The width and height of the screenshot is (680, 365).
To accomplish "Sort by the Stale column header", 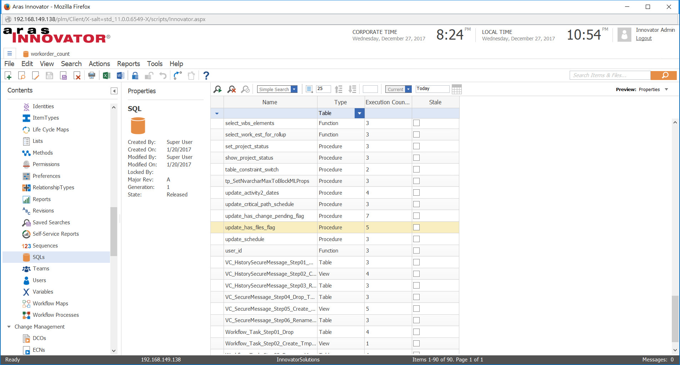I will (435, 102).
